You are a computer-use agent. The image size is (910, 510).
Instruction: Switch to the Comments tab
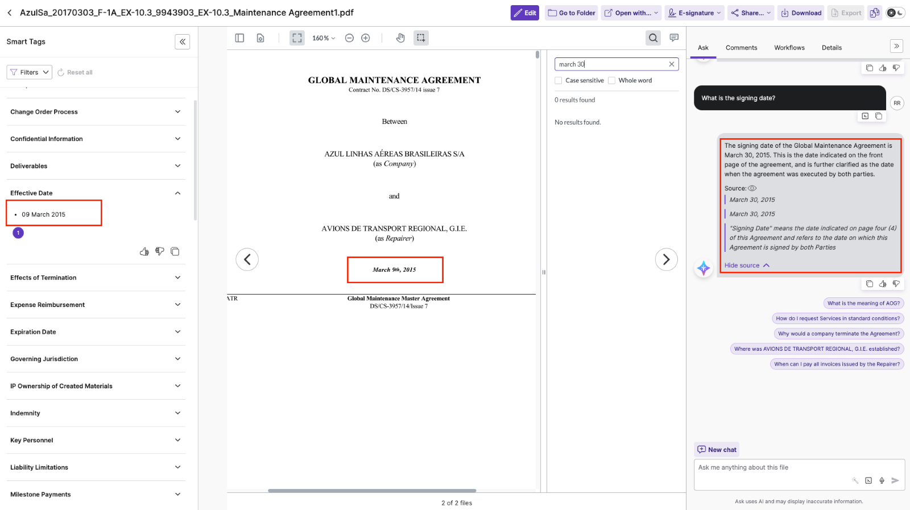741,48
